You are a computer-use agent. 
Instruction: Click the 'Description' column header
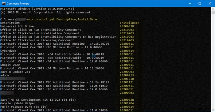(10, 23)
